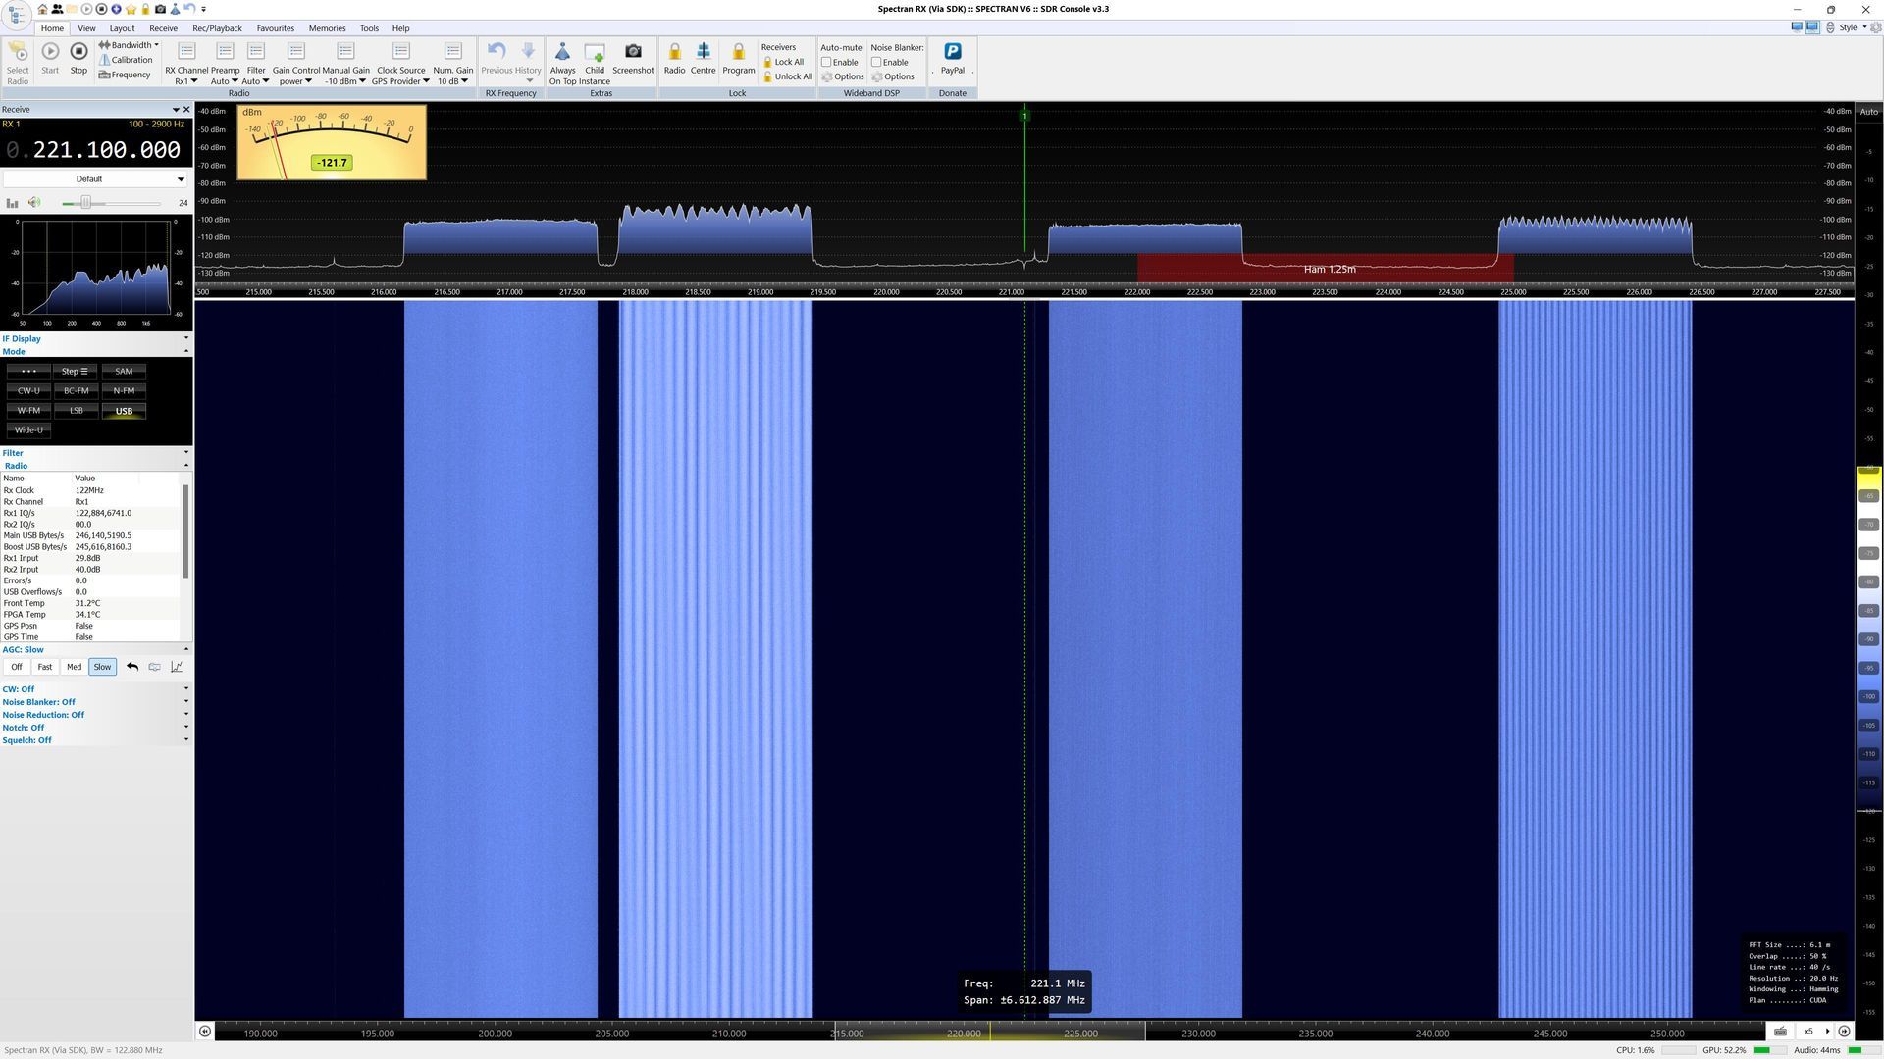Enable Auto-mute checkbox
Screen dimensions: 1884x1059
click(826, 62)
